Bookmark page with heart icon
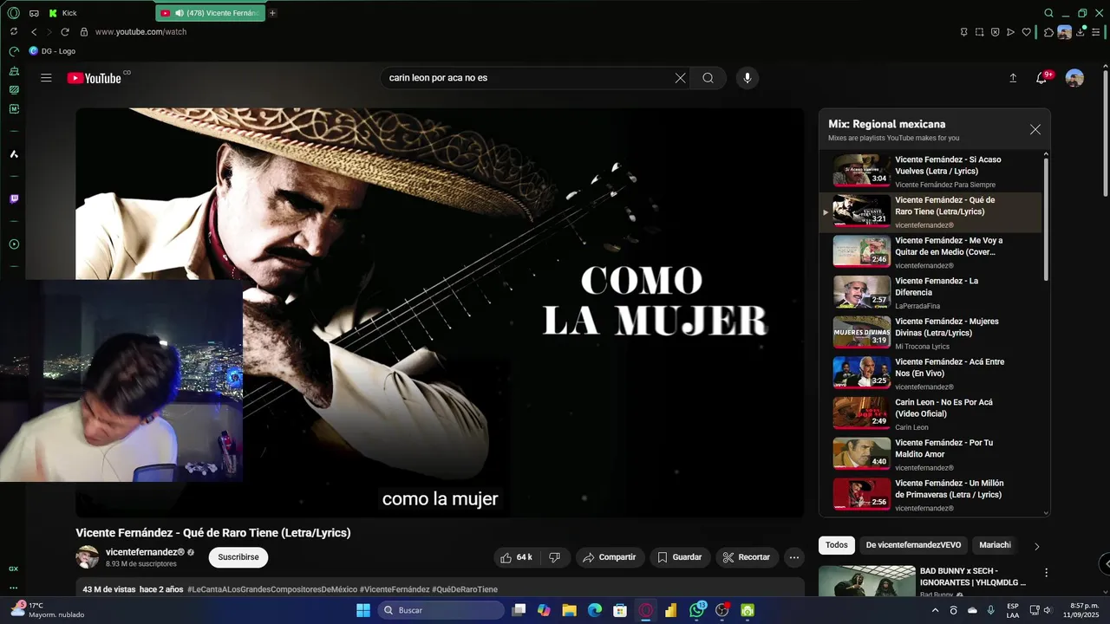Viewport: 1110px width, 624px height. pyautogui.click(x=1027, y=32)
